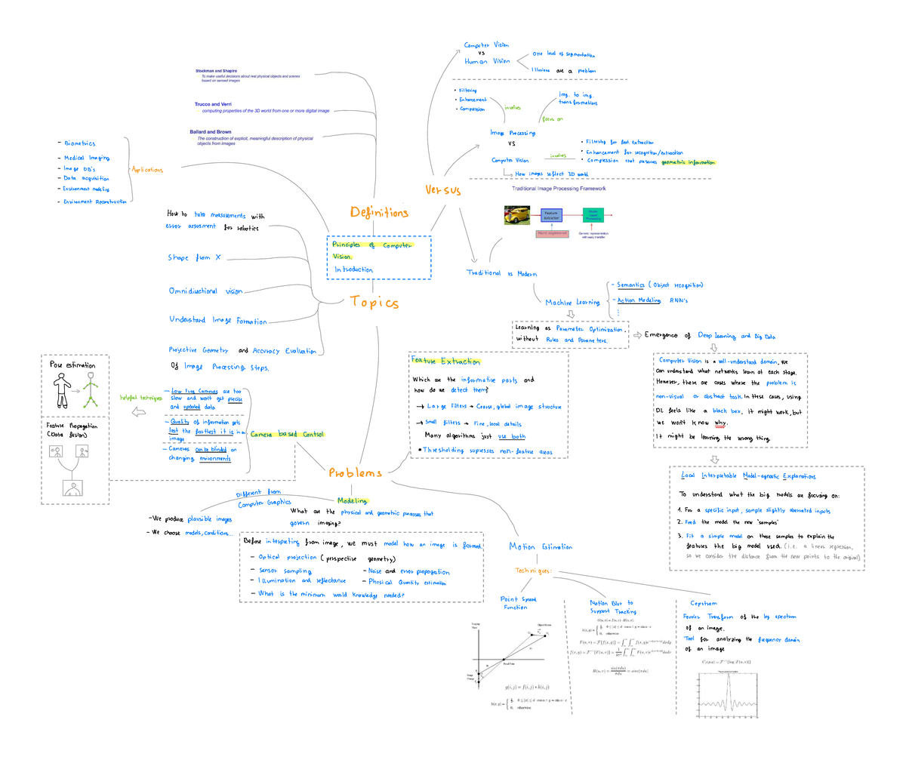Click highlighted "Camera based Control" node
Screen dimensions: 906x763
point(287,435)
